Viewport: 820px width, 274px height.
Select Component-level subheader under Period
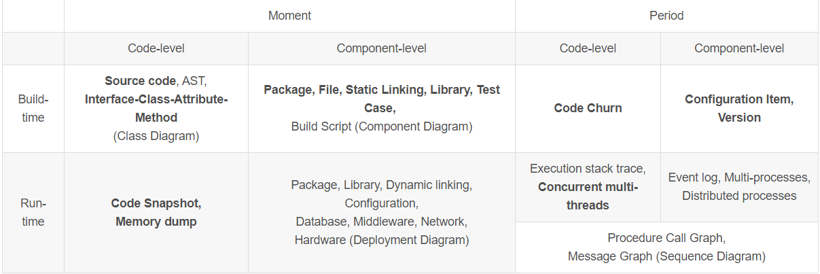[739, 48]
